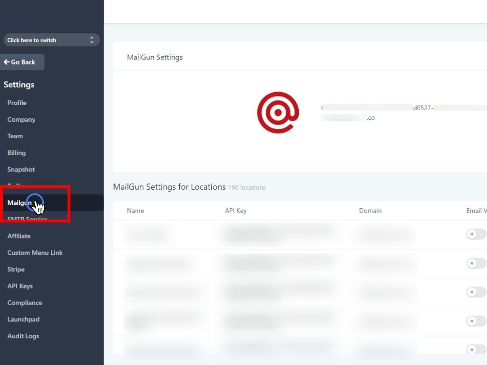Open Profile settings
Screen dimensions: 487x365
pos(17,103)
